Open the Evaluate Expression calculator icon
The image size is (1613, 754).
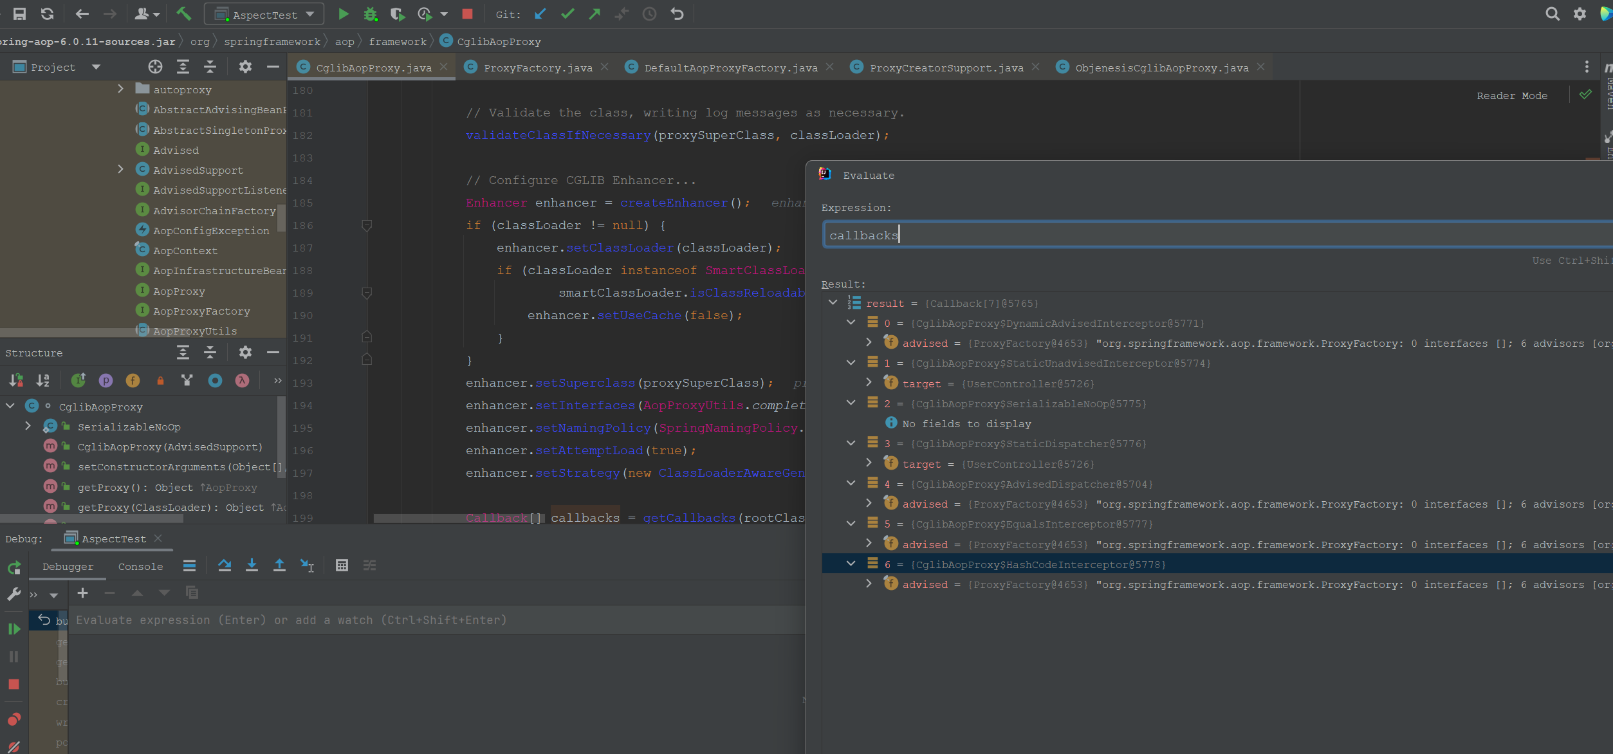(x=342, y=565)
